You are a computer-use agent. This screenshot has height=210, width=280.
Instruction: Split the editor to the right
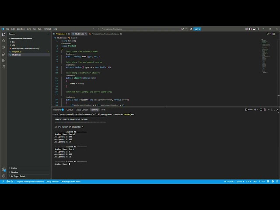click(x=273, y=34)
